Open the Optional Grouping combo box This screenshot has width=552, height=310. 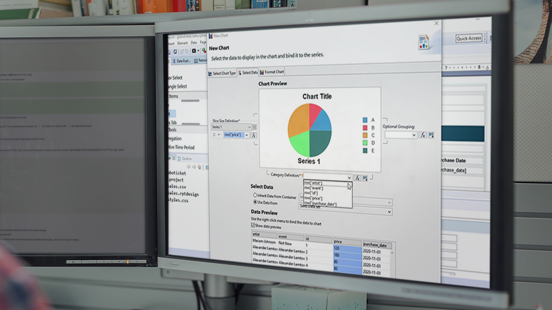(x=414, y=135)
